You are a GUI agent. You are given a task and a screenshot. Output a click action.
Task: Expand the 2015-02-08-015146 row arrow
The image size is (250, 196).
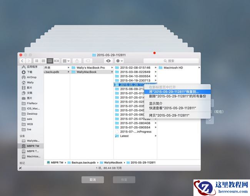[156, 68]
